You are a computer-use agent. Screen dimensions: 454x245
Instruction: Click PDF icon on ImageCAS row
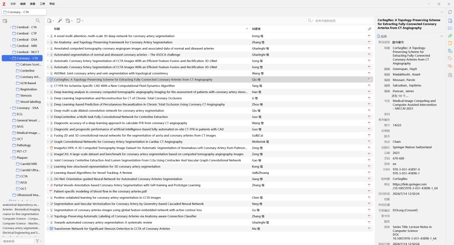click(x=370, y=154)
